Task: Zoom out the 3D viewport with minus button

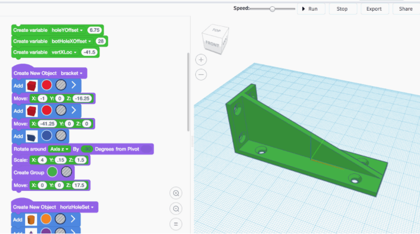Action: (x=201, y=74)
